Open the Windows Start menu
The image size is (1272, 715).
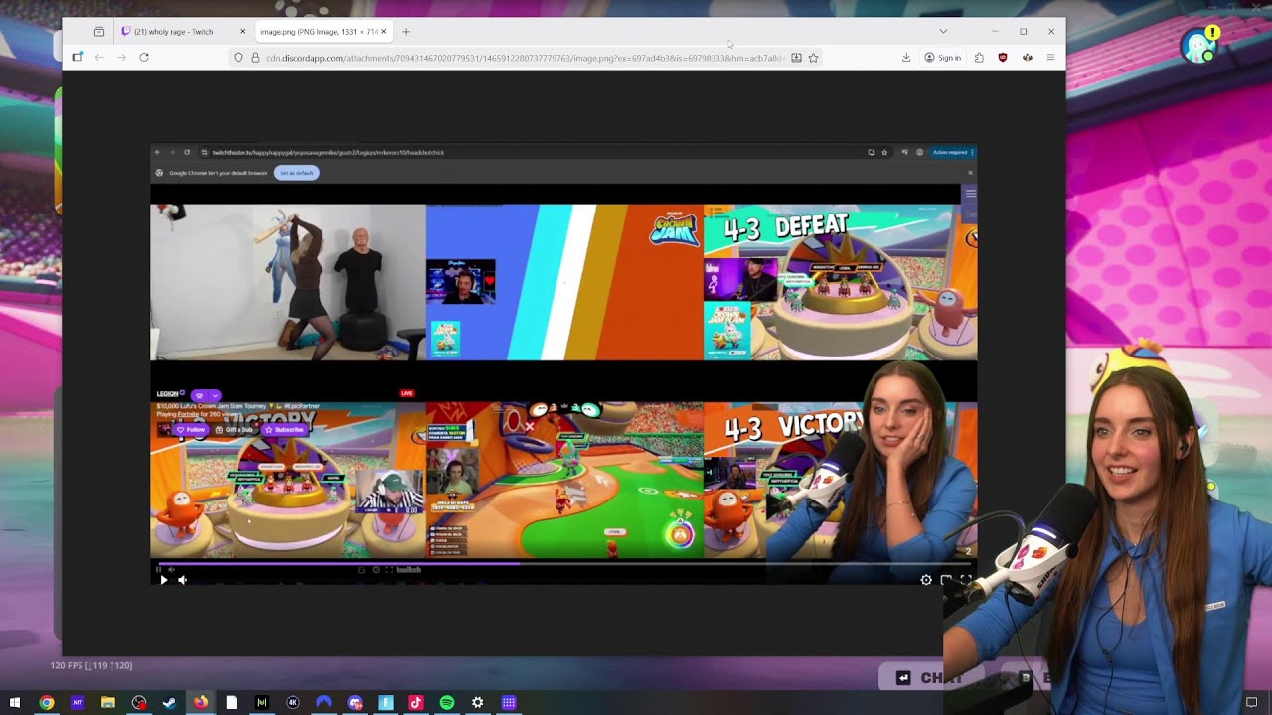coord(15,703)
